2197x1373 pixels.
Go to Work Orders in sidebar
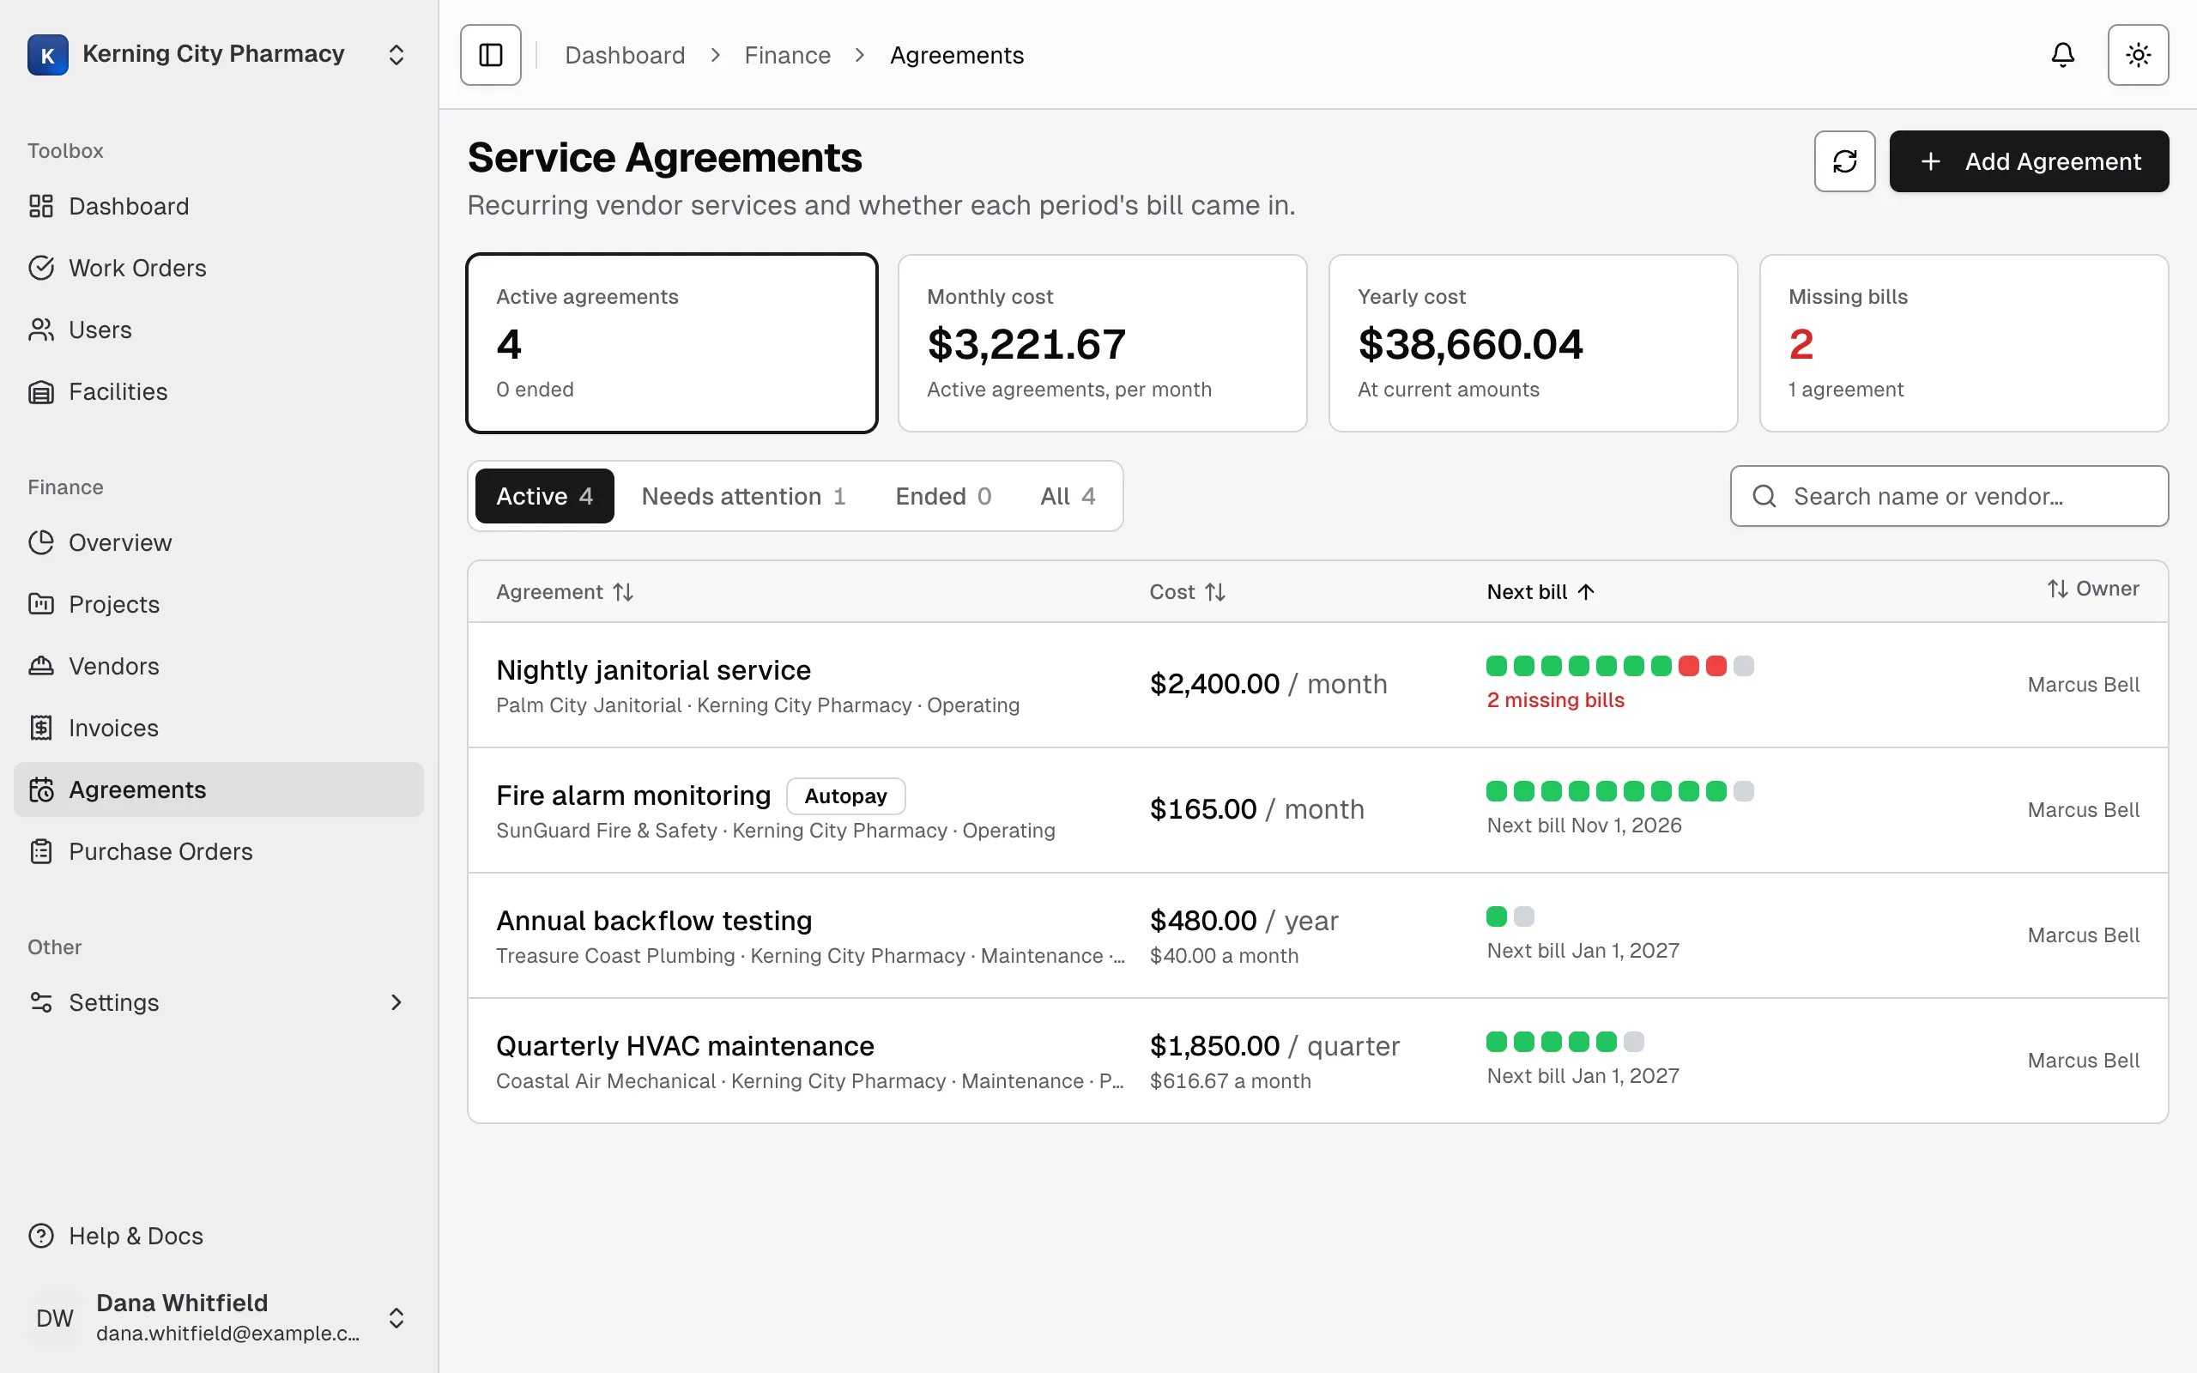[218, 268]
